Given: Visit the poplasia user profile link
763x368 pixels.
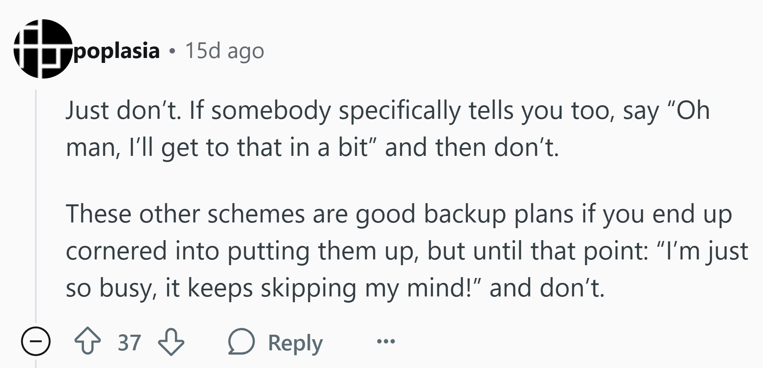Looking at the screenshot, I should 116,51.
